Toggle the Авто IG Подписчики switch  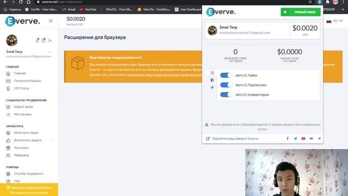pos(226,85)
